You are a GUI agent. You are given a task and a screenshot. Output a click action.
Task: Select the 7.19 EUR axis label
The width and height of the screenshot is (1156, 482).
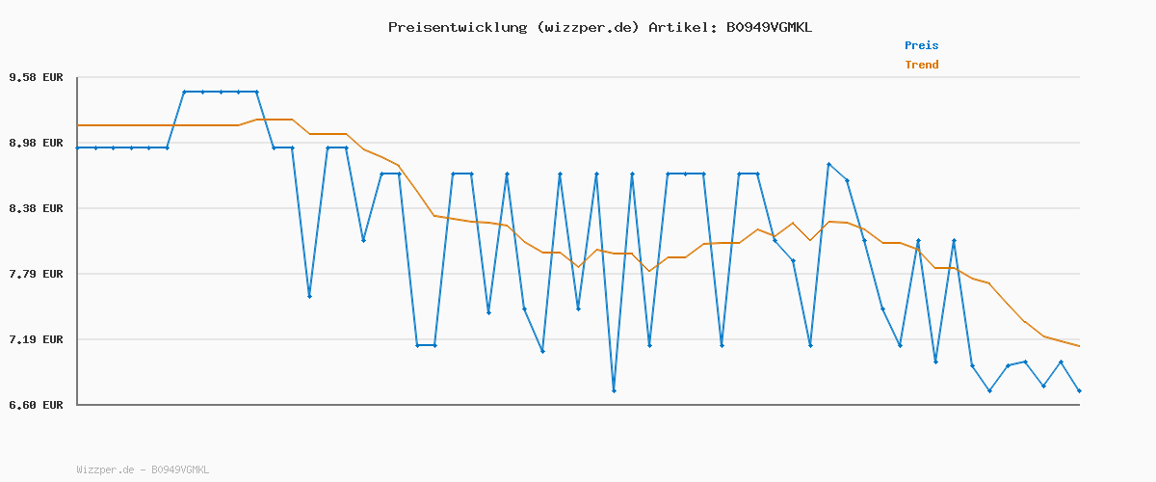pos(36,339)
